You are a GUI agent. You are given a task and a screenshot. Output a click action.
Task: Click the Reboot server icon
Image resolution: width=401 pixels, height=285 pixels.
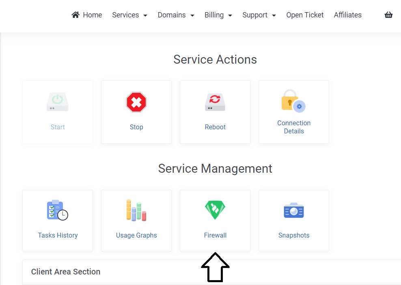215,102
